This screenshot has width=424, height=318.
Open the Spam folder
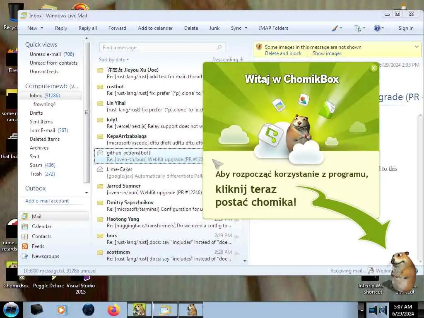[43, 165]
